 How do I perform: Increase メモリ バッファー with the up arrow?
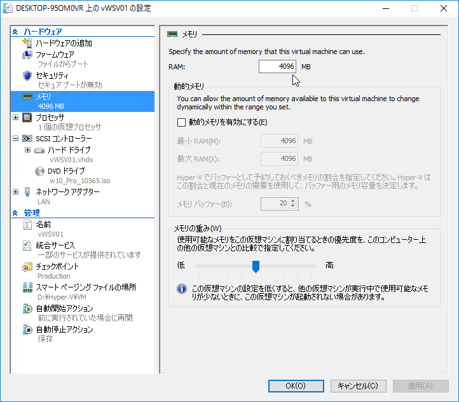pyautogui.click(x=293, y=201)
